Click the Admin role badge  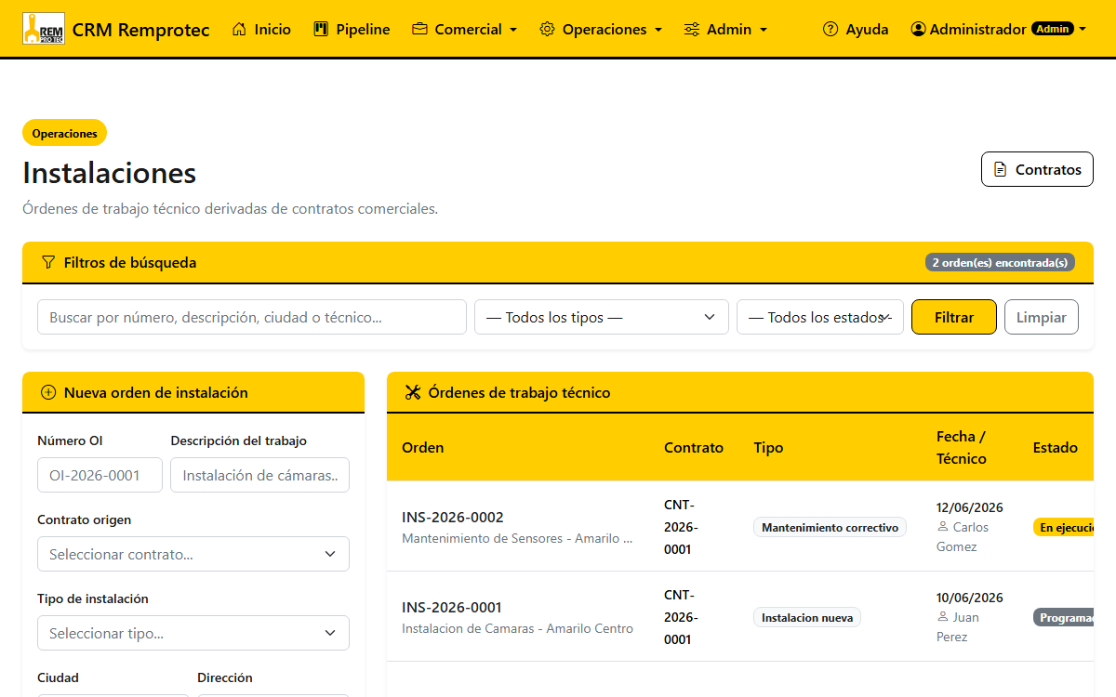click(x=1053, y=29)
